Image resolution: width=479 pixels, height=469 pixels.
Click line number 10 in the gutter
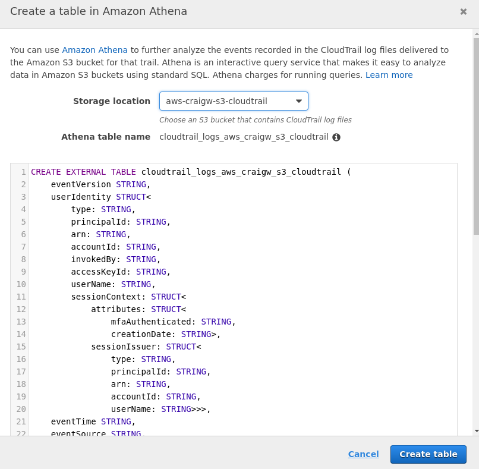[x=21, y=284]
